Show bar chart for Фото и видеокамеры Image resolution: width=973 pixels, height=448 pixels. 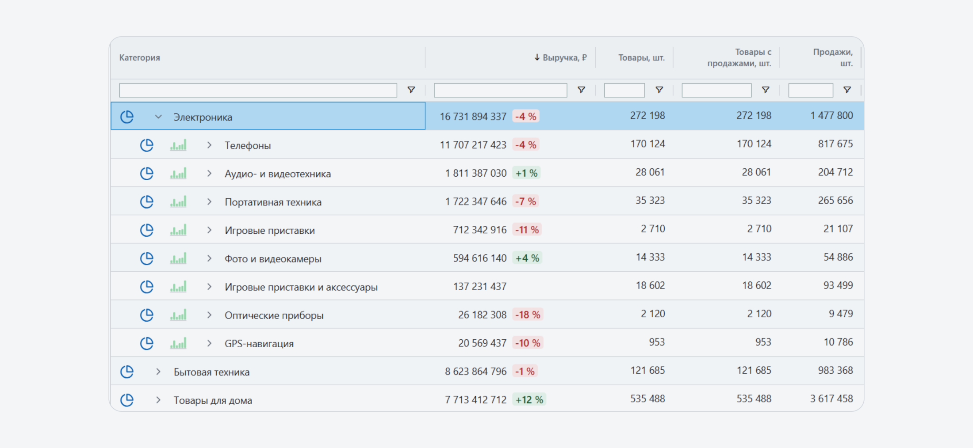[178, 258]
